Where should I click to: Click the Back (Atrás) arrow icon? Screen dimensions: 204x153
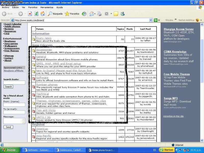click(4, 14)
